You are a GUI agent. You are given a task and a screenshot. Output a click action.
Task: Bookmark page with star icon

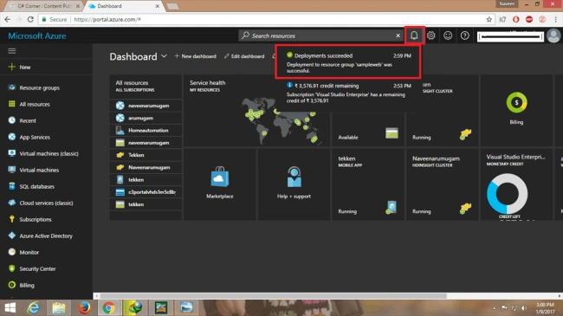[x=489, y=19]
